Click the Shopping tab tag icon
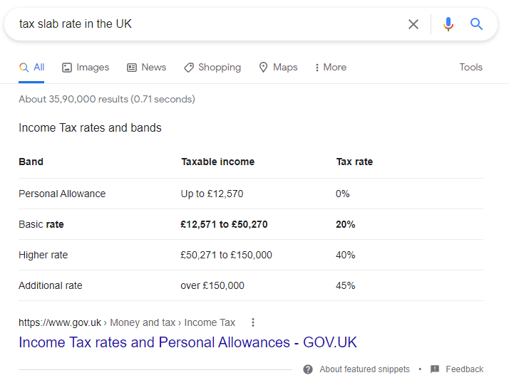509x390 pixels. pos(189,68)
